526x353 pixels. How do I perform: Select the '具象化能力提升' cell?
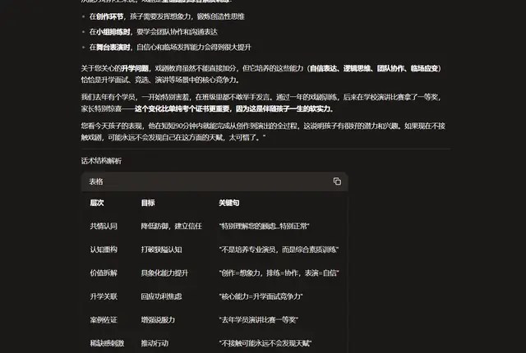(x=164, y=273)
